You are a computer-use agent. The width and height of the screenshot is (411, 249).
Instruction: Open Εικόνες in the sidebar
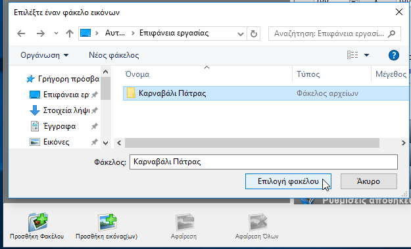(49, 142)
